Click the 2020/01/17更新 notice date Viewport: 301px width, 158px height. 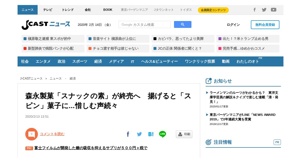tap(219, 107)
